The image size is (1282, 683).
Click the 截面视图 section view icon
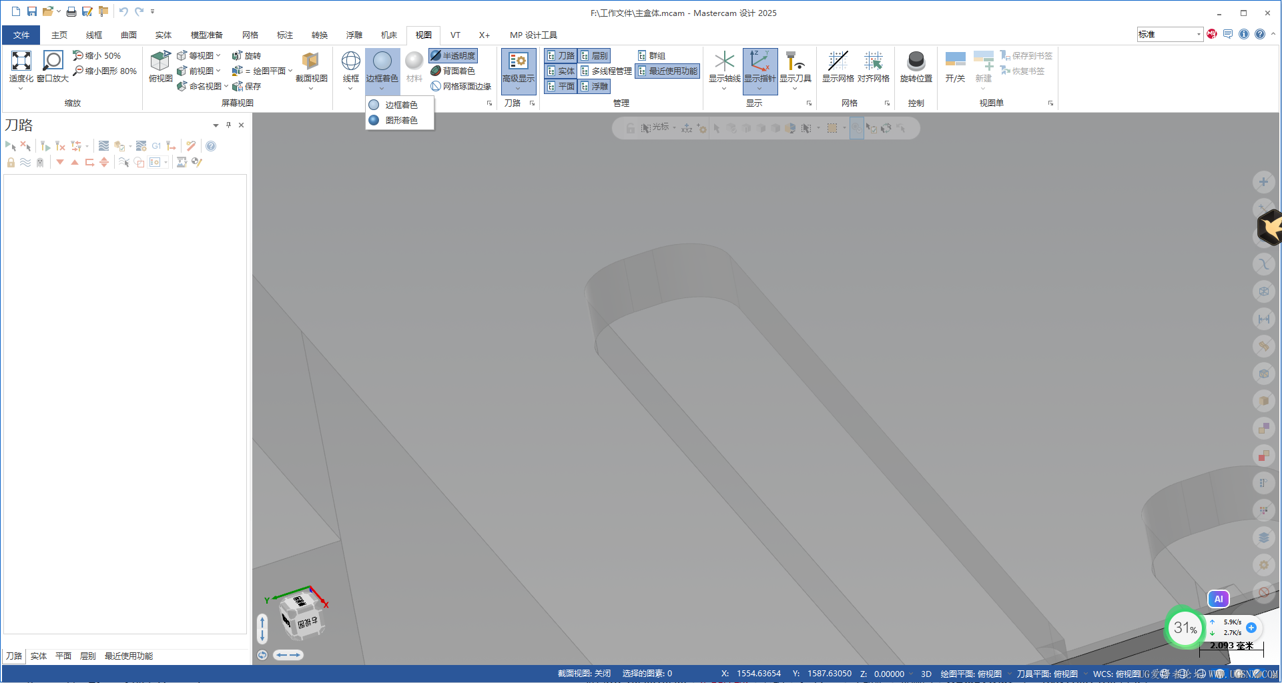pyautogui.click(x=311, y=61)
